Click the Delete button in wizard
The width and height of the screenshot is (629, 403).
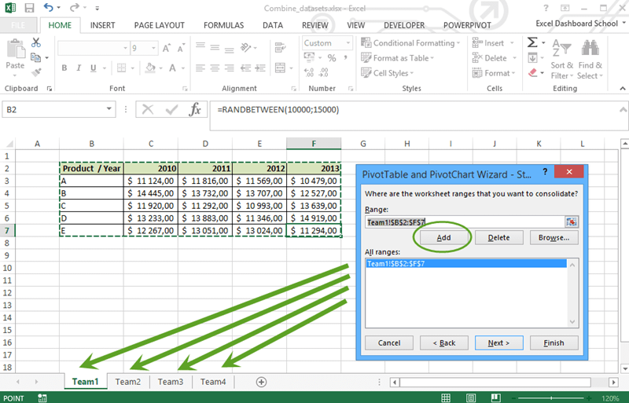[x=498, y=238]
